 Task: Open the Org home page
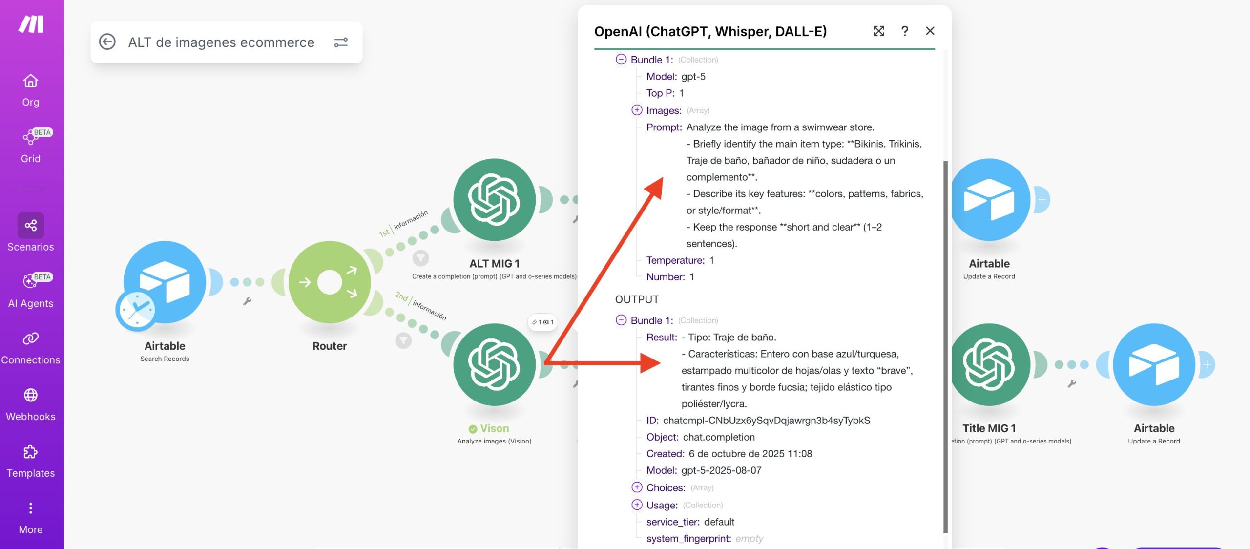coord(31,90)
